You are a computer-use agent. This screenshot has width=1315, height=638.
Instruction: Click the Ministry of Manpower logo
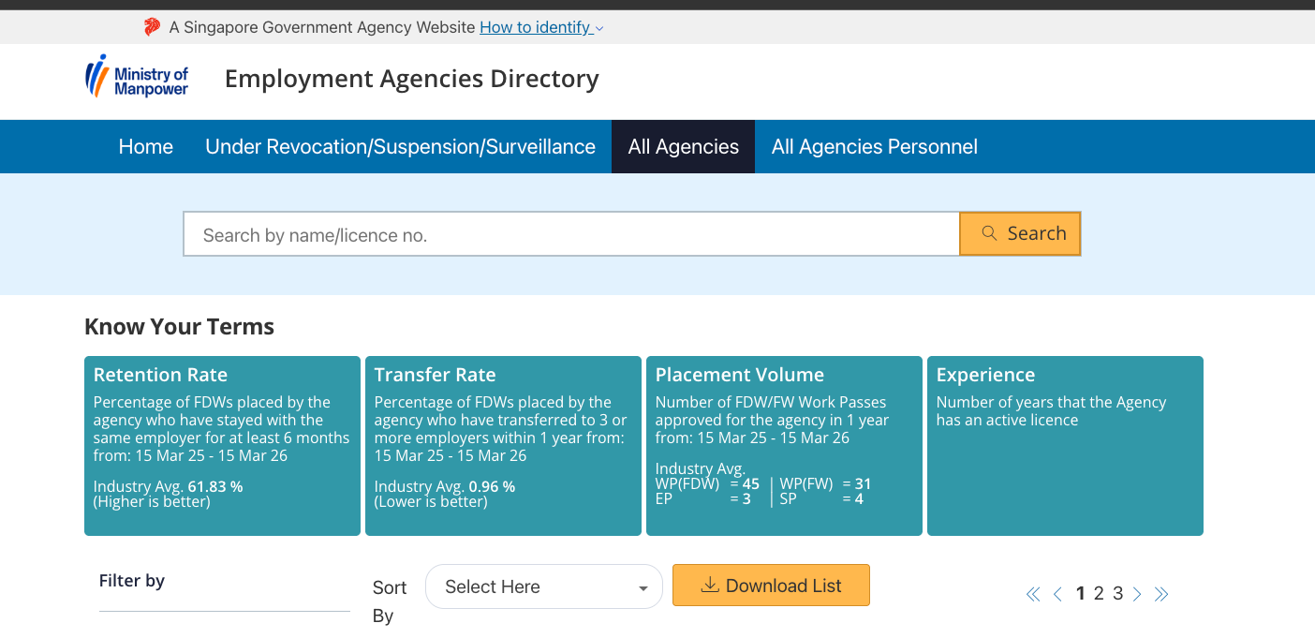coord(137,77)
